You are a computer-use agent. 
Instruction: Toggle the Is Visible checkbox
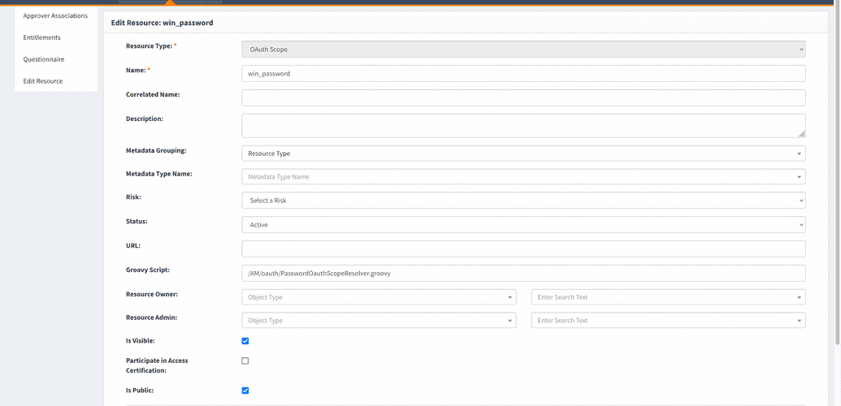[x=245, y=341]
